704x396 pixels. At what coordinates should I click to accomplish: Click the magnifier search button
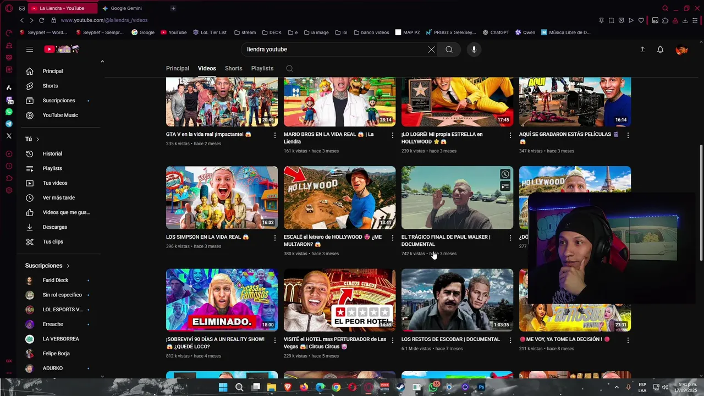point(449,50)
